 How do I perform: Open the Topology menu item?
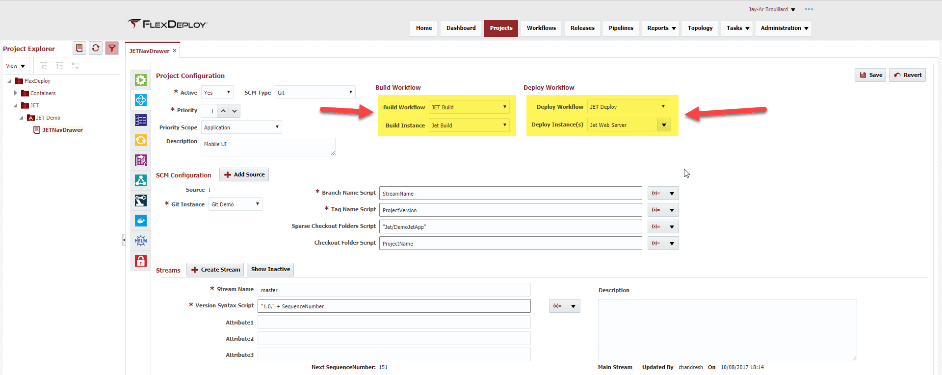(x=700, y=28)
